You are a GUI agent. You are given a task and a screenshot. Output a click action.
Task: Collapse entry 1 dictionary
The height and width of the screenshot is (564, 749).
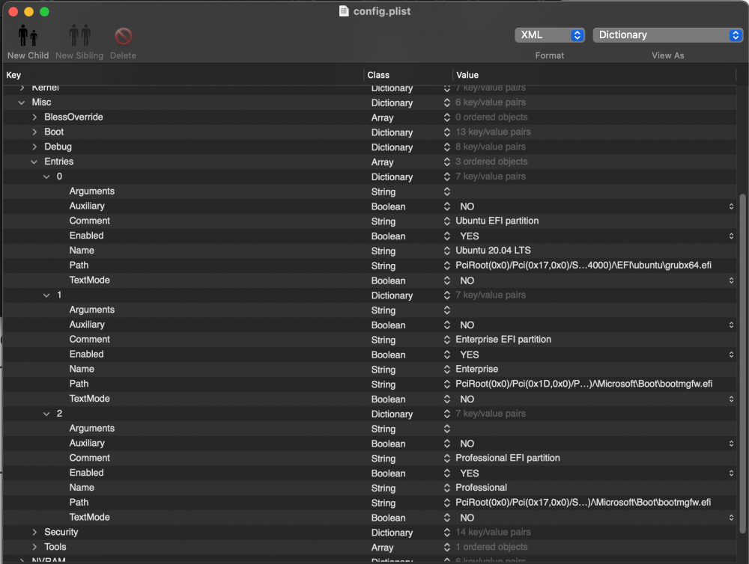point(46,295)
